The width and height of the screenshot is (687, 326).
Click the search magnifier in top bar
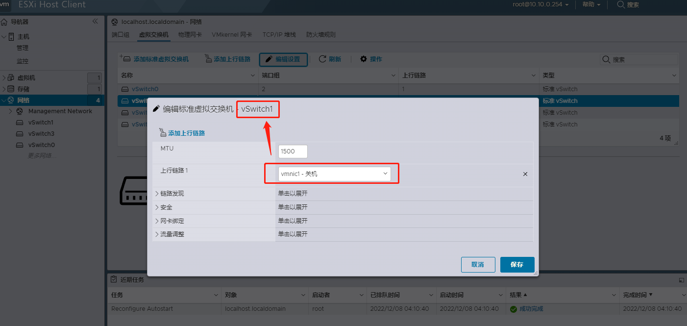point(620,4)
